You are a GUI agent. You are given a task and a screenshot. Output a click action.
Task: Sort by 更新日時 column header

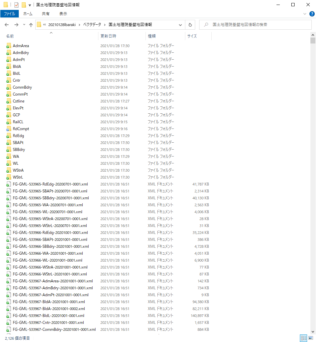click(x=108, y=36)
